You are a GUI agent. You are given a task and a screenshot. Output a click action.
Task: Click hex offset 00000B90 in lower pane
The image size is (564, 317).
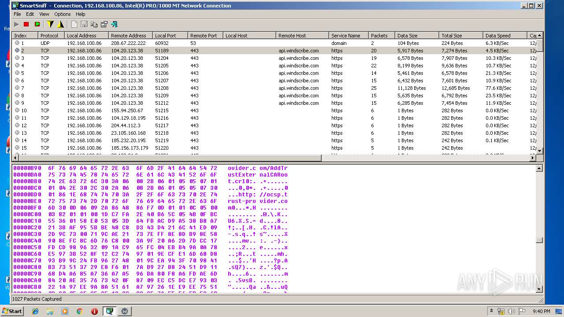coord(27,168)
